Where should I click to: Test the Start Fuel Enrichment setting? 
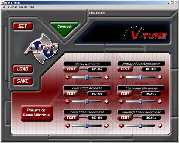tap(71, 118)
